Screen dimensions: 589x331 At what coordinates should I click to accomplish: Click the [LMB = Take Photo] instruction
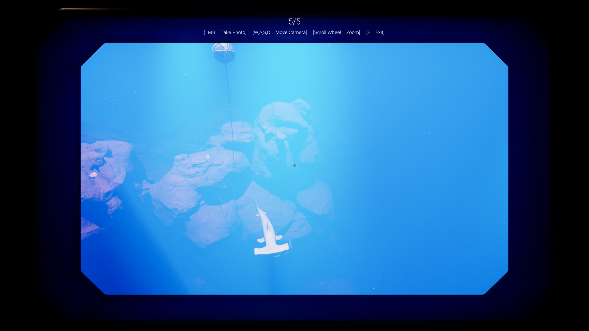(225, 32)
